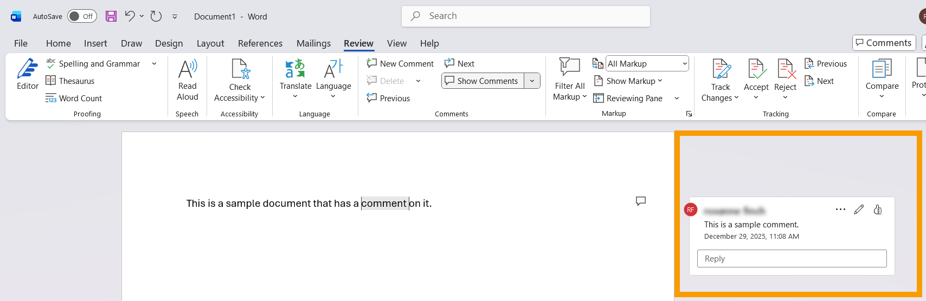Open the References tab
Screen dimensions: 926x301
tap(260, 43)
